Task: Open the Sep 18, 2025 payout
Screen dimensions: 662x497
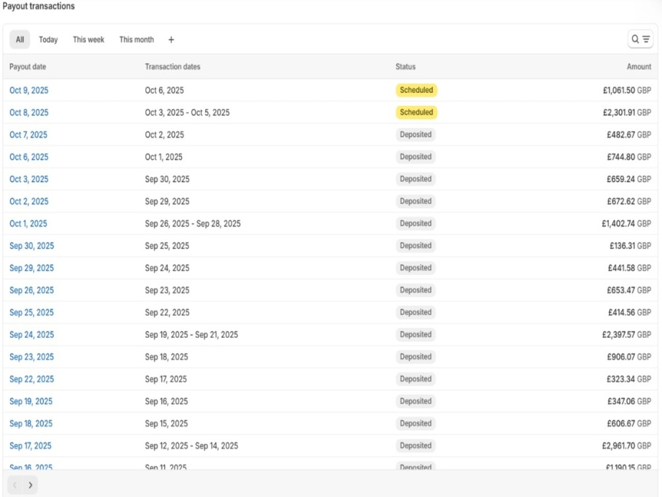Action: coord(31,423)
